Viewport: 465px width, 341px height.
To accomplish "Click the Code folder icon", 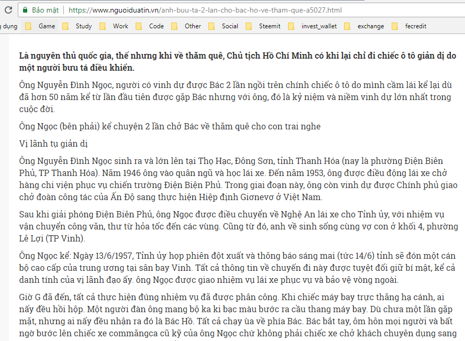I will point(138,26).
